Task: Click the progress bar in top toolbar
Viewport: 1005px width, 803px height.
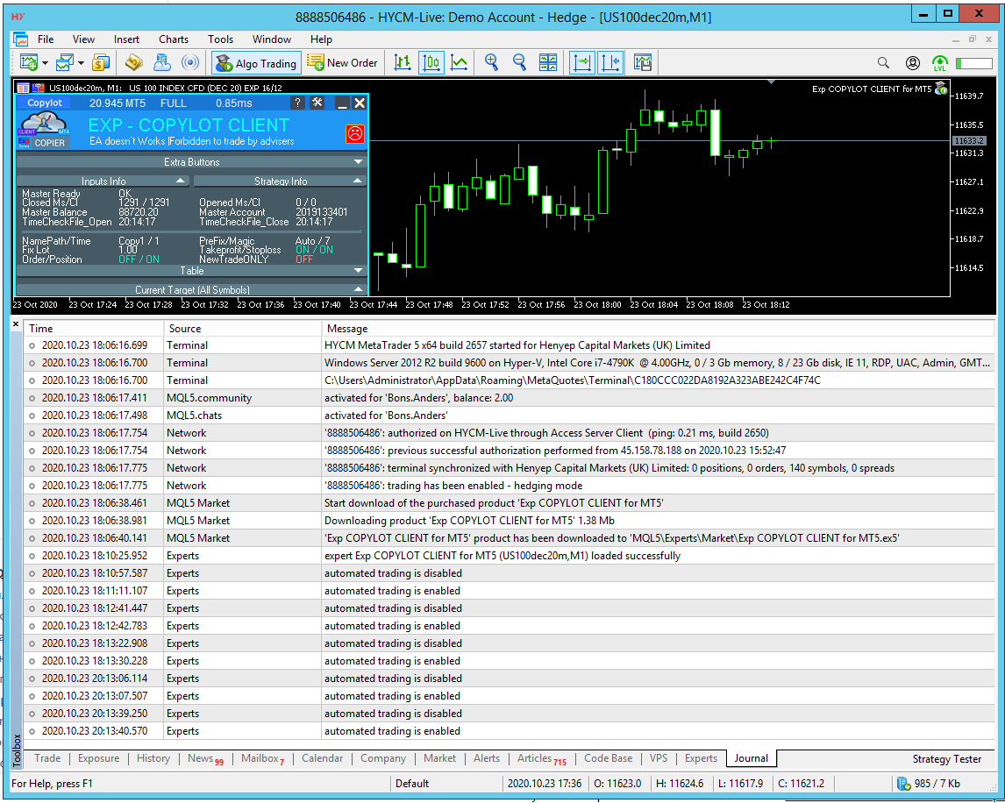Action: pos(973,63)
